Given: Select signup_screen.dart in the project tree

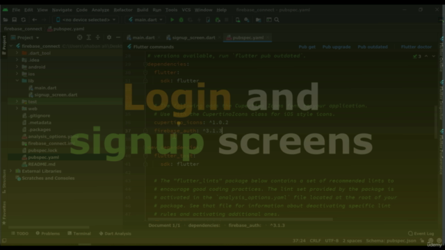Looking at the screenshot, I should 56,94.
